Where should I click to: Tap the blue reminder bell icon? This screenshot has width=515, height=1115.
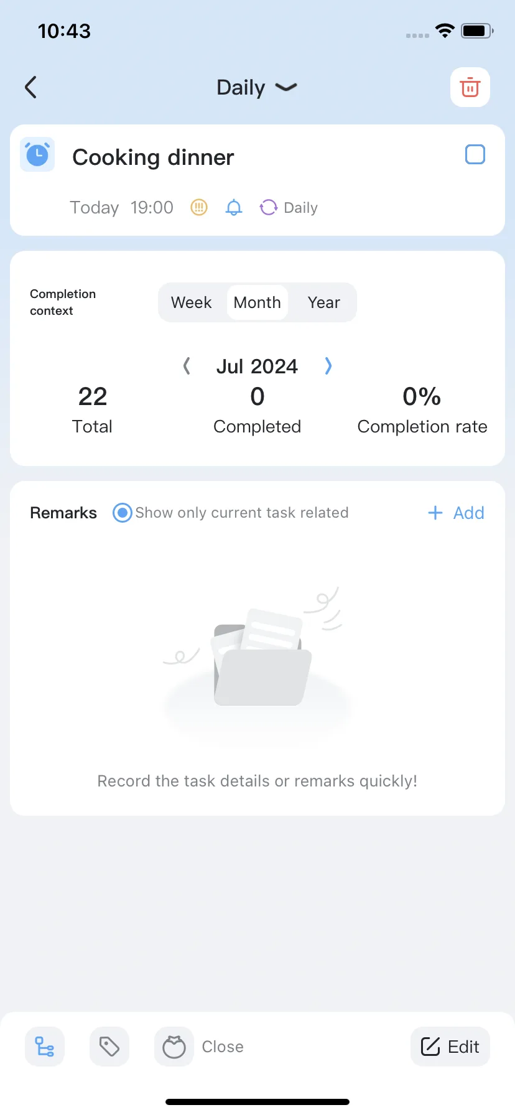(233, 207)
